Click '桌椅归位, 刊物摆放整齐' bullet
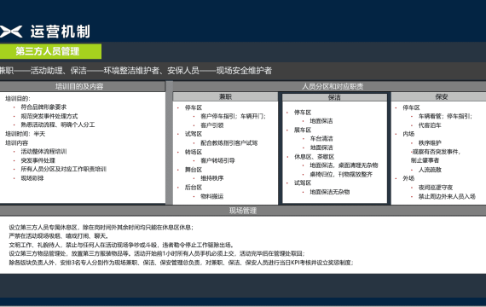The width and height of the screenshot is (486, 307). (x=341, y=174)
